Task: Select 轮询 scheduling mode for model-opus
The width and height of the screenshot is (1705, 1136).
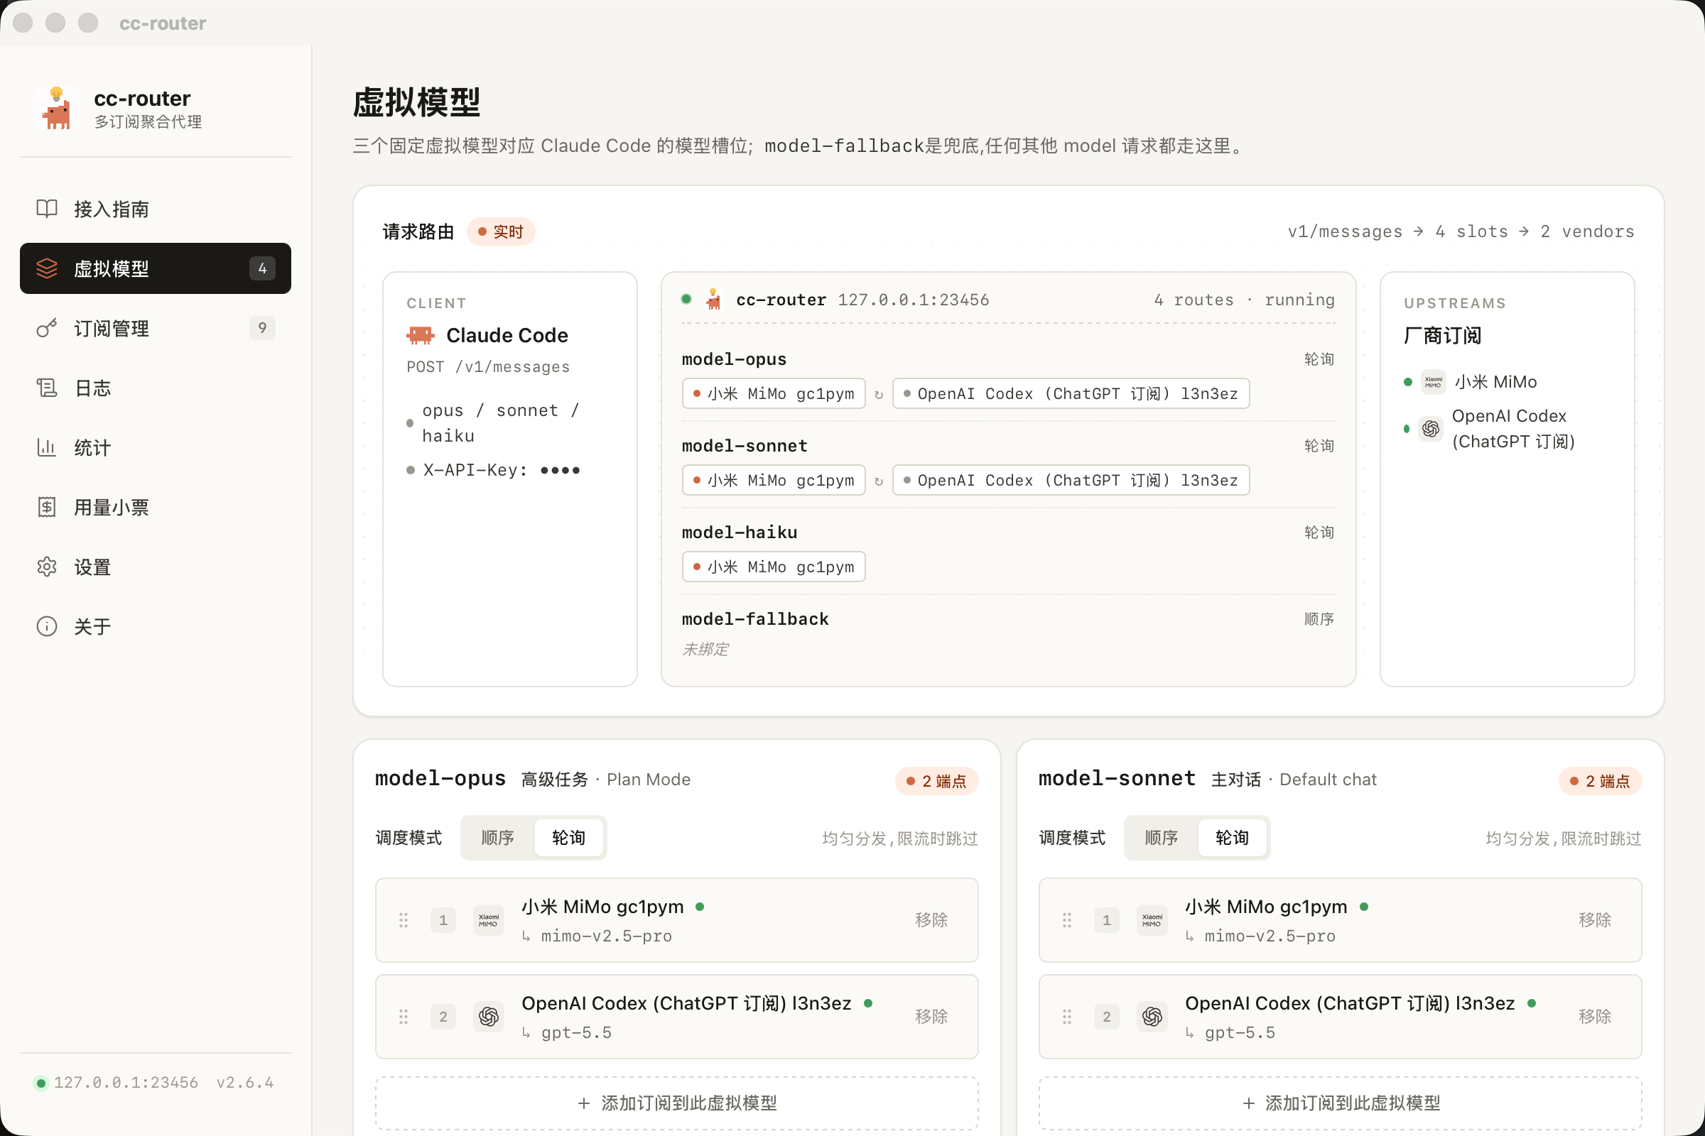Action: (x=568, y=838)
